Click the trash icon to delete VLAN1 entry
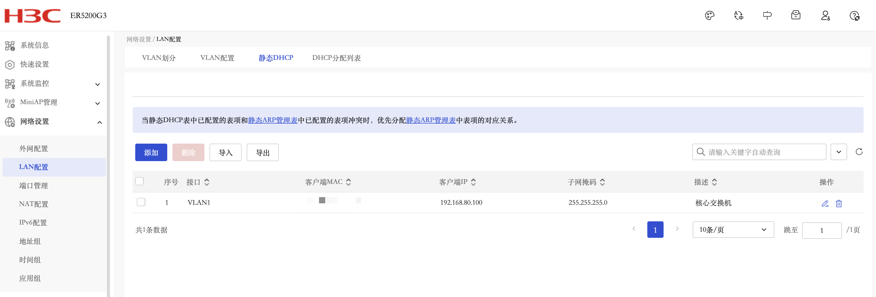 [839, 203]
